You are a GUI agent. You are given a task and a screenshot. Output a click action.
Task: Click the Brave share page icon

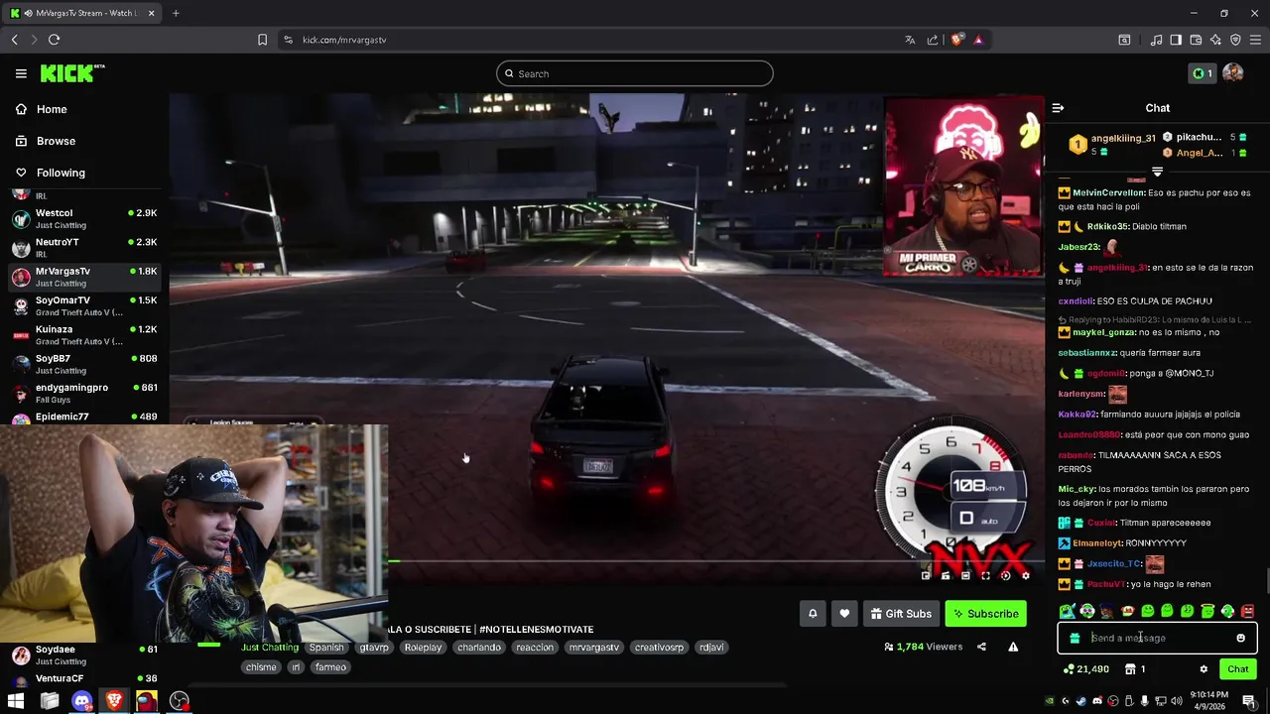(933, 40)
